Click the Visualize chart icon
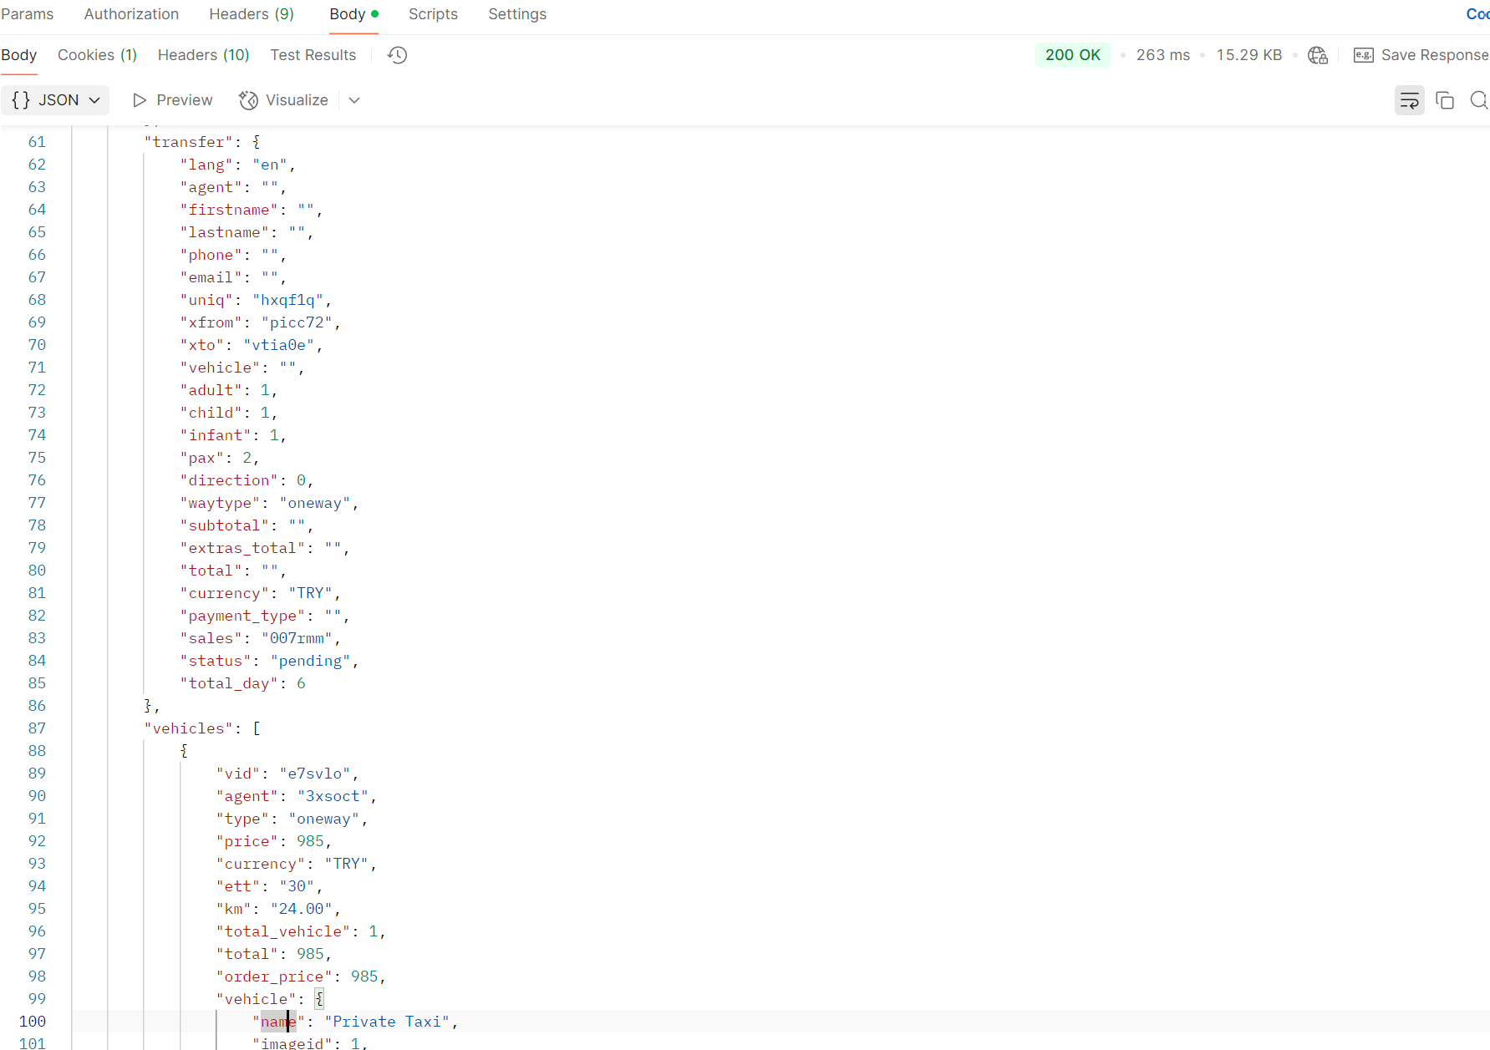The image size is (1490, 1050). click(x=248, y=100)
